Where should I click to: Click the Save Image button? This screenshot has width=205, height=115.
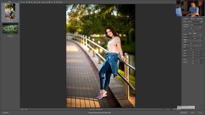[6, 113]
